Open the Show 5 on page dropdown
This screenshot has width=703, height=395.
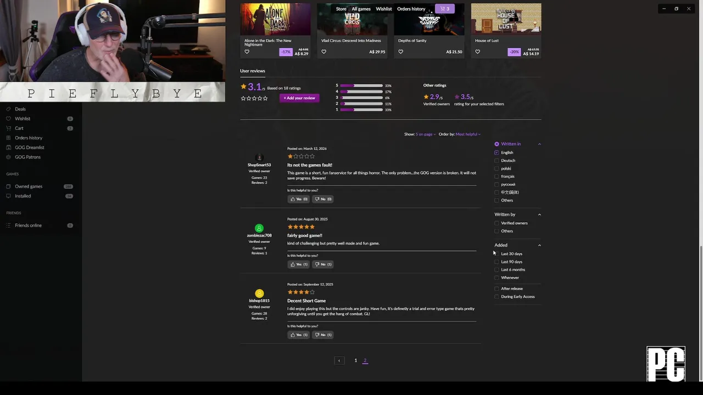click(426, 134)
